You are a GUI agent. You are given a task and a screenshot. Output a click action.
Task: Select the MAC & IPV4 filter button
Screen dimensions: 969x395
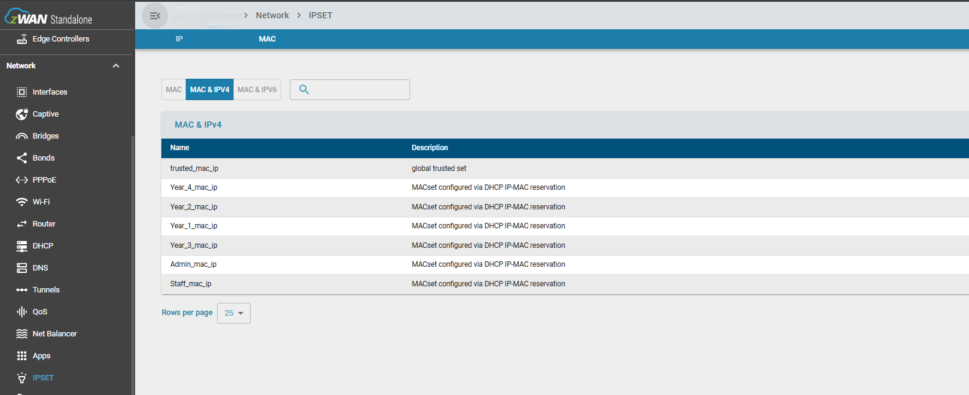[x=210, y=90]
